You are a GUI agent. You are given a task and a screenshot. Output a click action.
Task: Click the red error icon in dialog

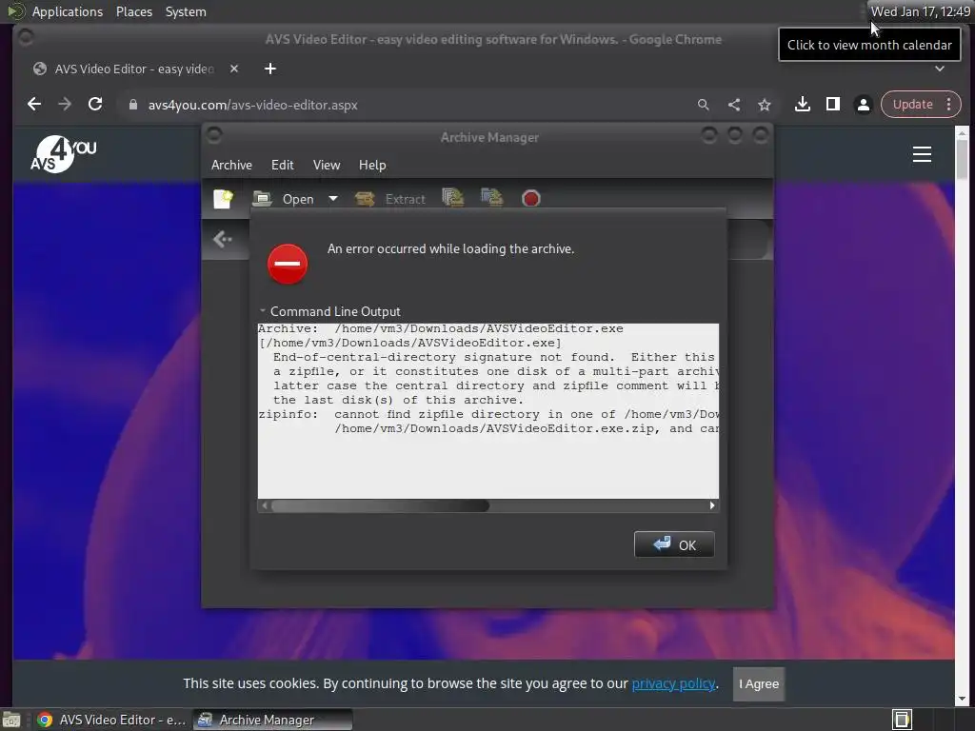pos(288,264)
